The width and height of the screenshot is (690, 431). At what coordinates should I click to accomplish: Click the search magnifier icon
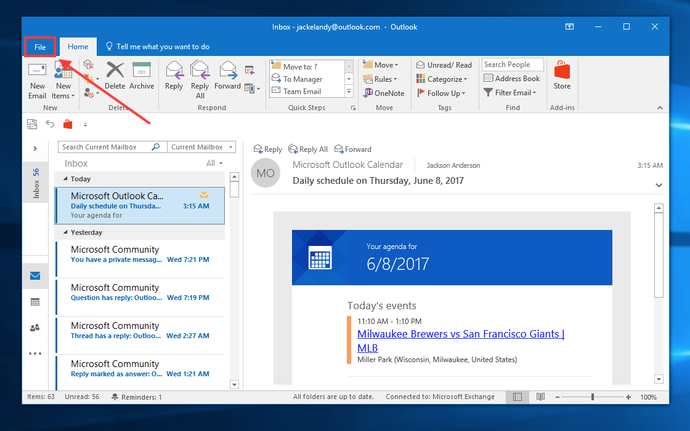(156, 147)
